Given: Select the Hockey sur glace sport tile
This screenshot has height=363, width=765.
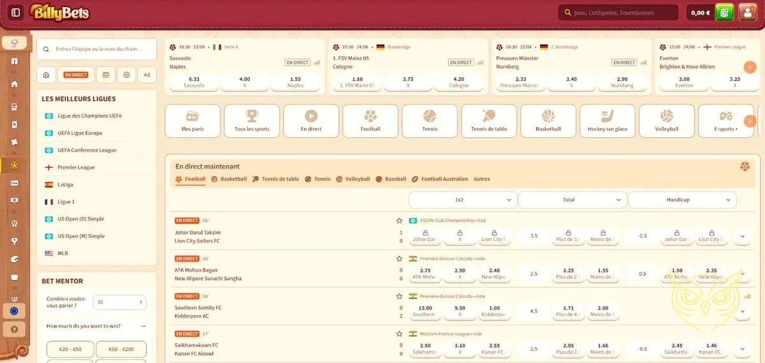Looking at the screenshot, I should pyautogui.click(x=607, y=121).
